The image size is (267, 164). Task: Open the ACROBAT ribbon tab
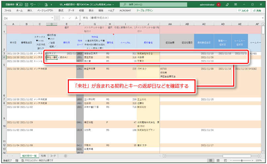(125, 11)
